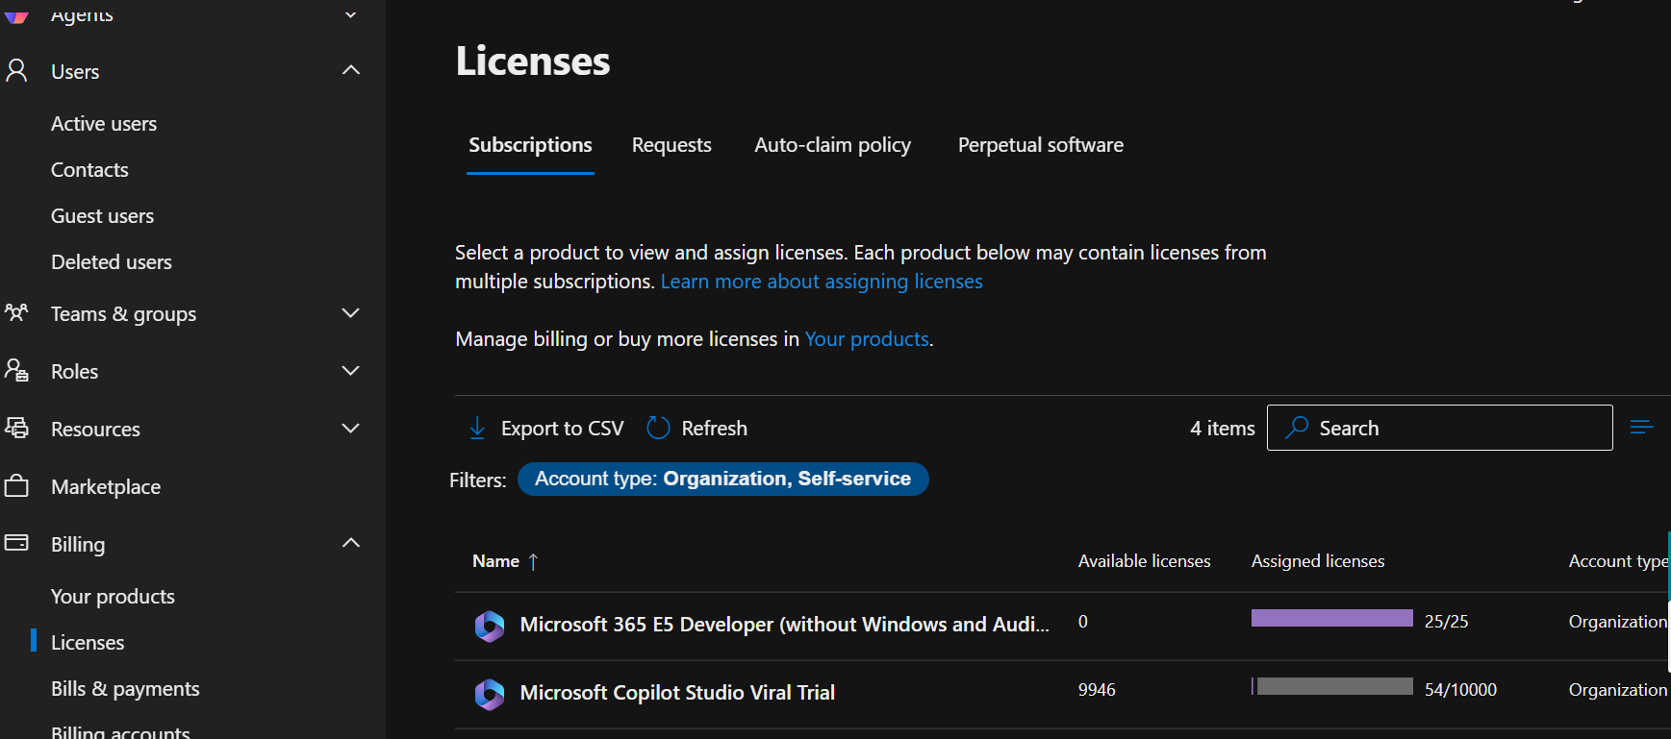This screenshot has height=739, width=1671.
Task: Click the Billing card icon
Action: pos(16,543)
